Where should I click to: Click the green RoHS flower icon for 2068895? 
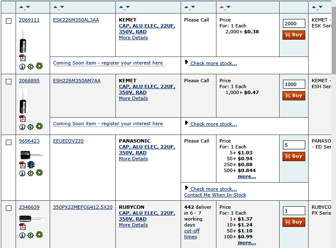tap(40, 126)
